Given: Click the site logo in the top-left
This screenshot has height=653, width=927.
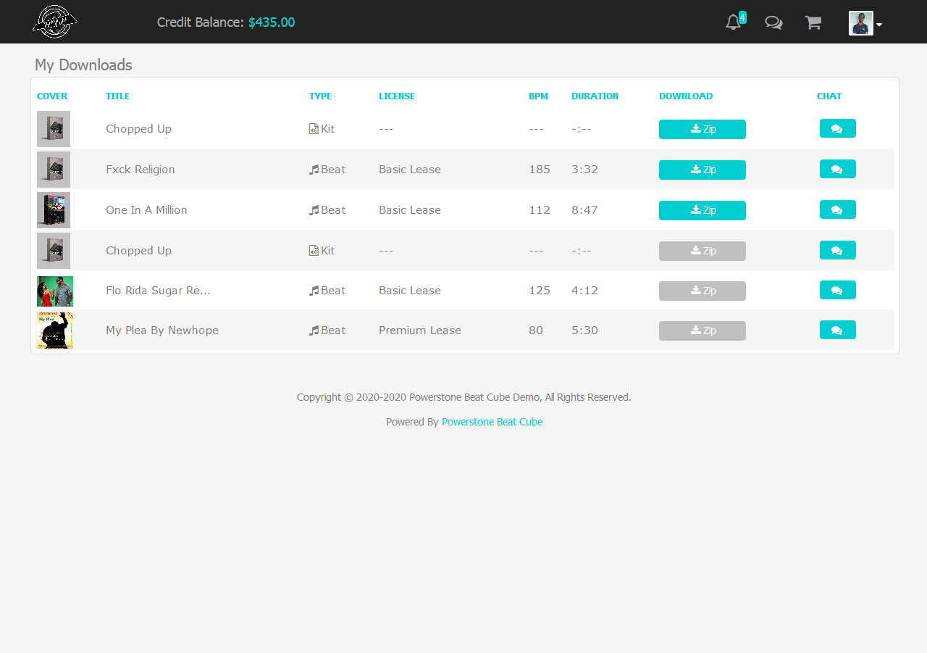Looking at the screenshot, I should [x=54, y=22].
